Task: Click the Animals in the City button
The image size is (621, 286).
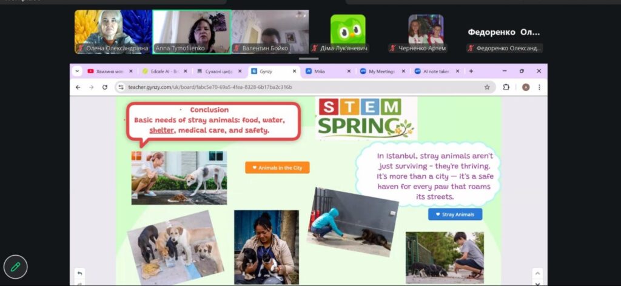Action: click(277, 168)
